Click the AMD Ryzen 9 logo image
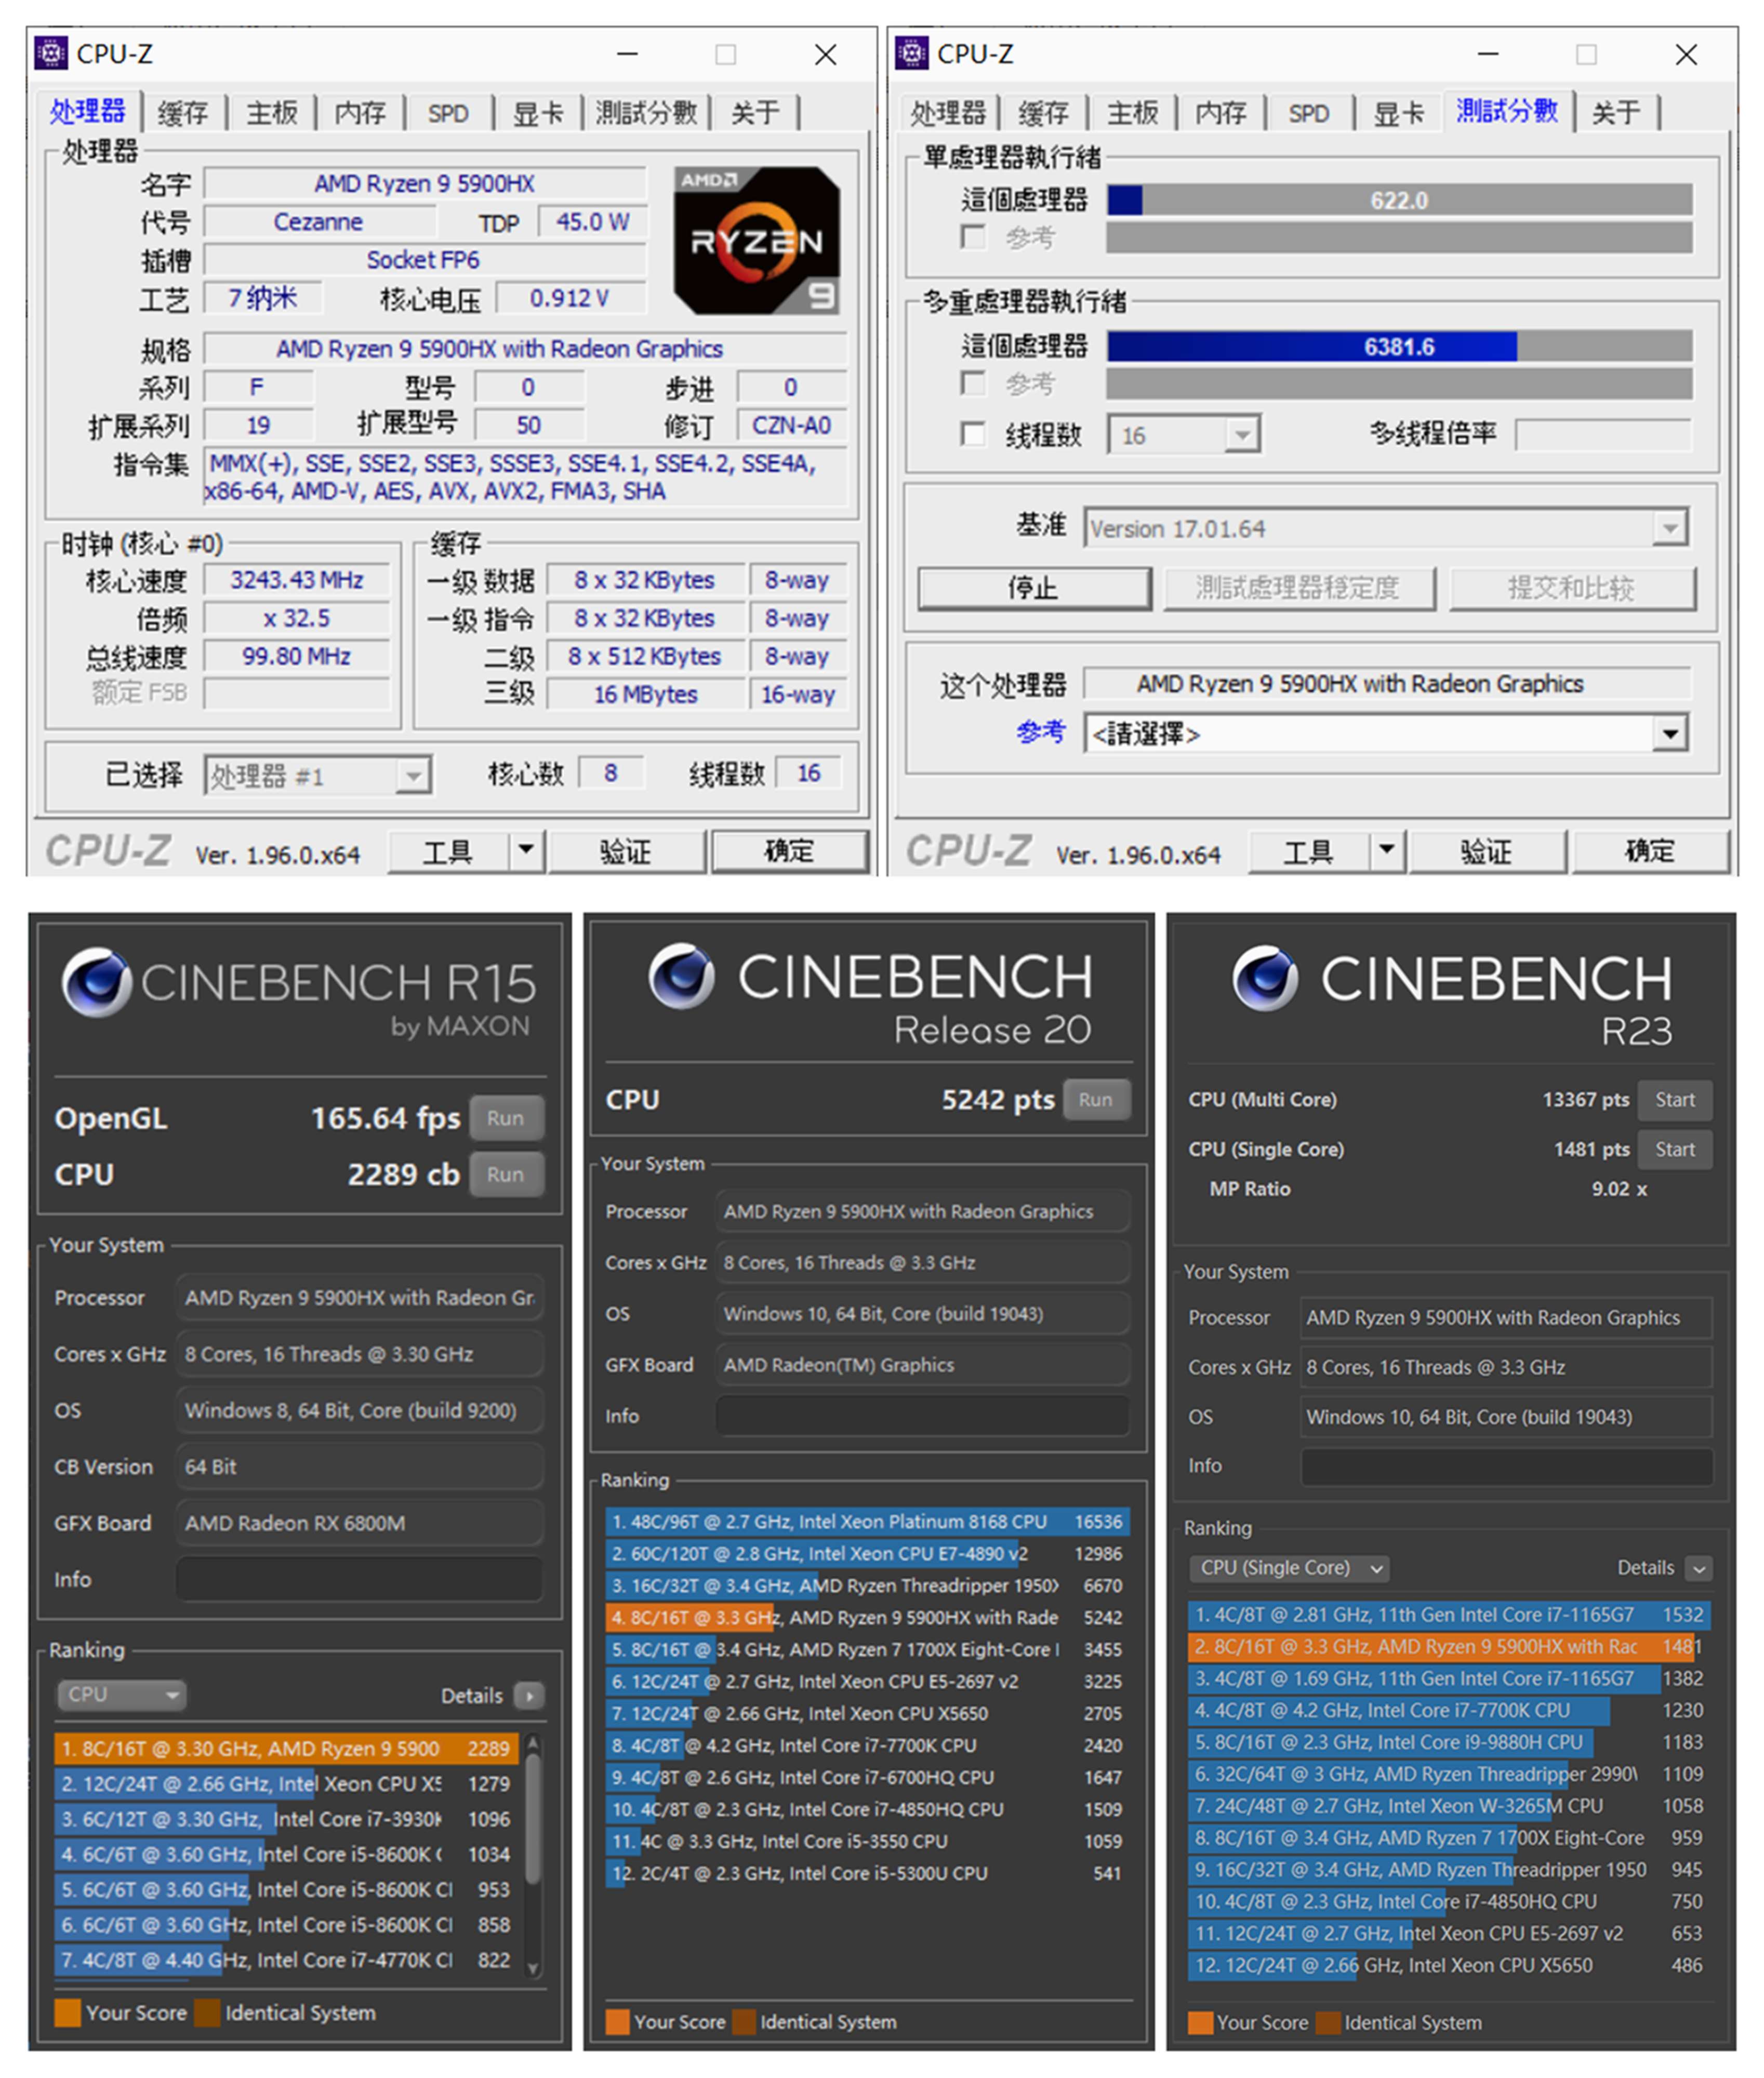The image size is (1764, 2078). click(x=757, y=241)
